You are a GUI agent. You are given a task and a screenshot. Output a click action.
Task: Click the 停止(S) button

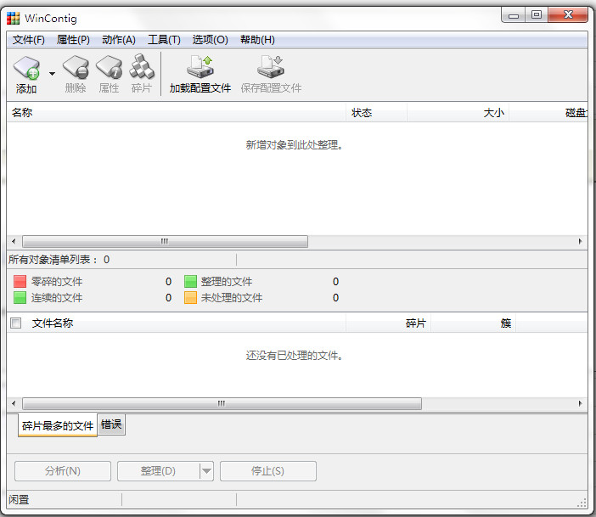[268, 471]
